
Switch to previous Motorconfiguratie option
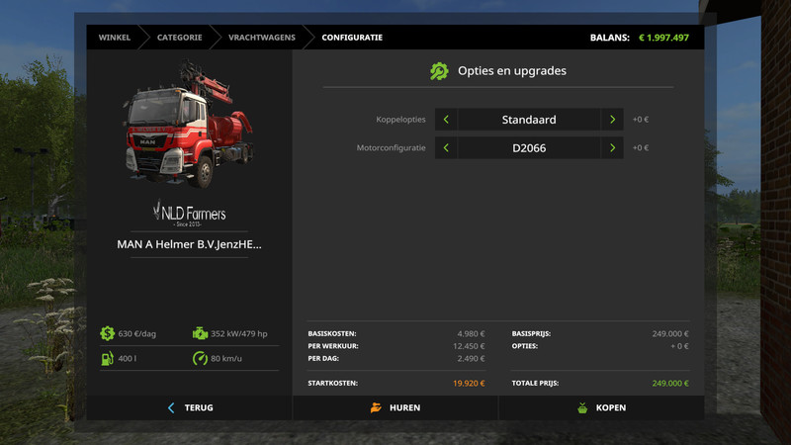pyautogui.click(x=446, y=148)
